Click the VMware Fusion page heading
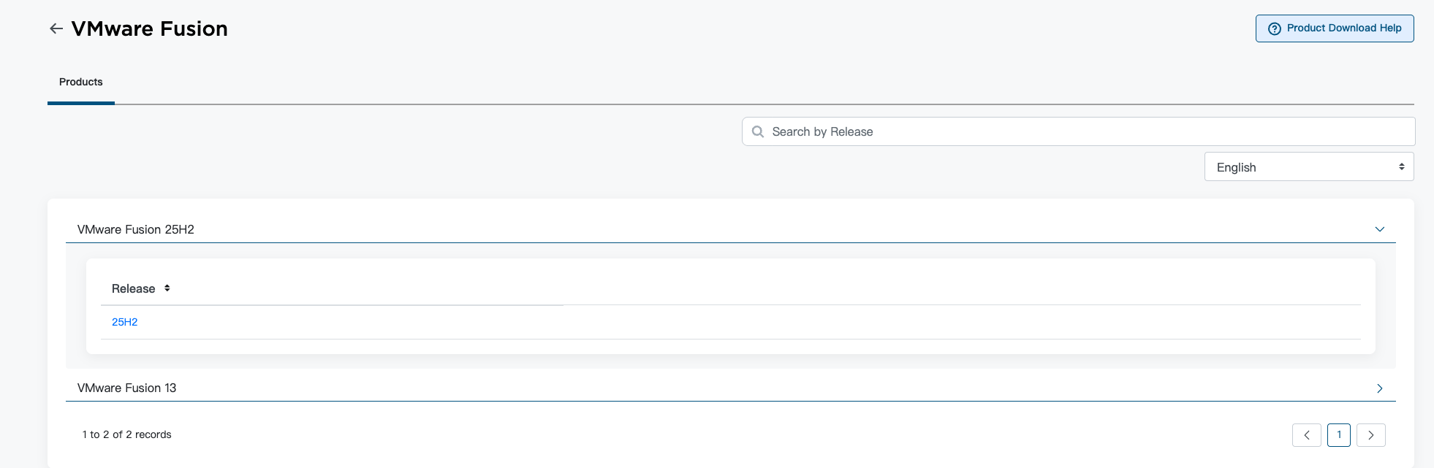1434x468 pixels. point(149,28)
